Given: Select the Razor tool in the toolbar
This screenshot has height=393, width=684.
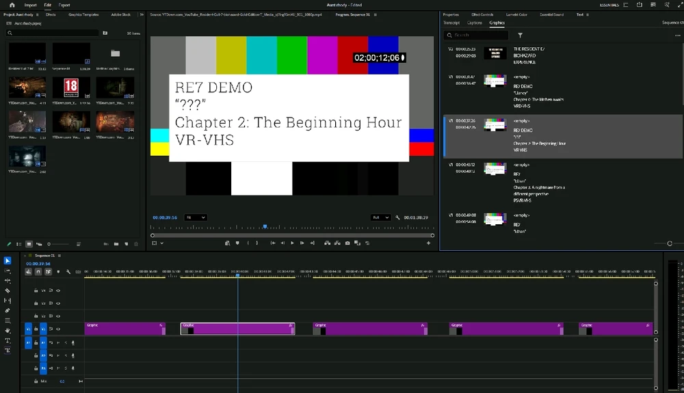Looking at the screenshot, I should tap(8, 290).
